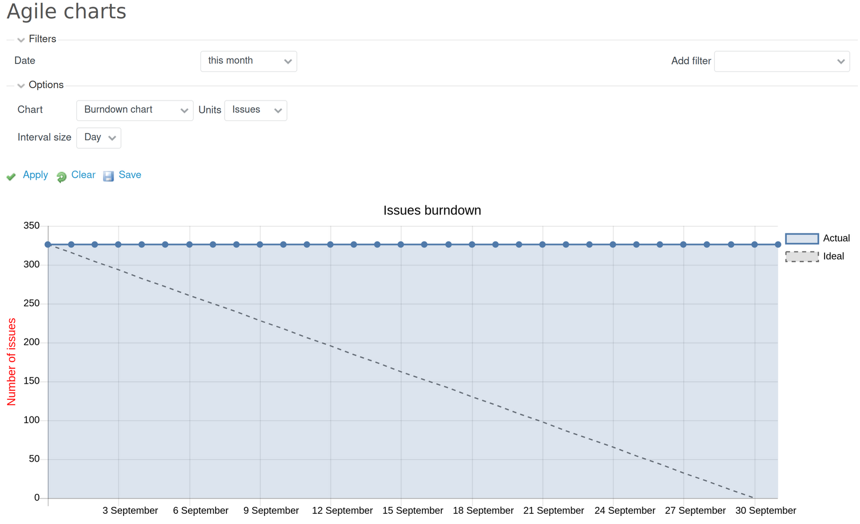Click the chevron beside Options heading

tap(20, 85)
